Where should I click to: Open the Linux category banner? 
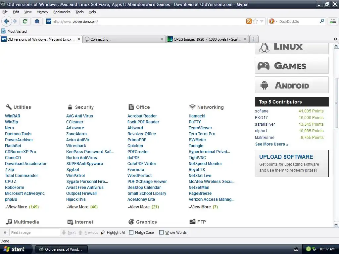(x=292, y=48)
